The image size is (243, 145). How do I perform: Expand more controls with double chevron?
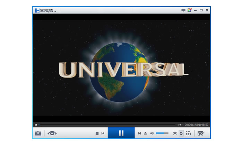pos(181,133)
